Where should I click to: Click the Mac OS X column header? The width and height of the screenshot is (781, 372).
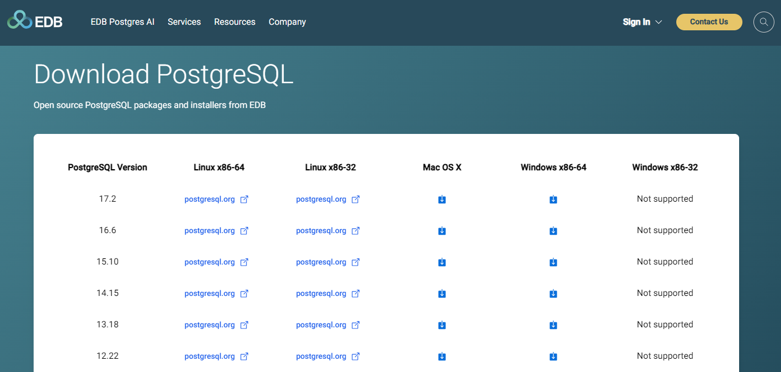[x=442, y=168]
